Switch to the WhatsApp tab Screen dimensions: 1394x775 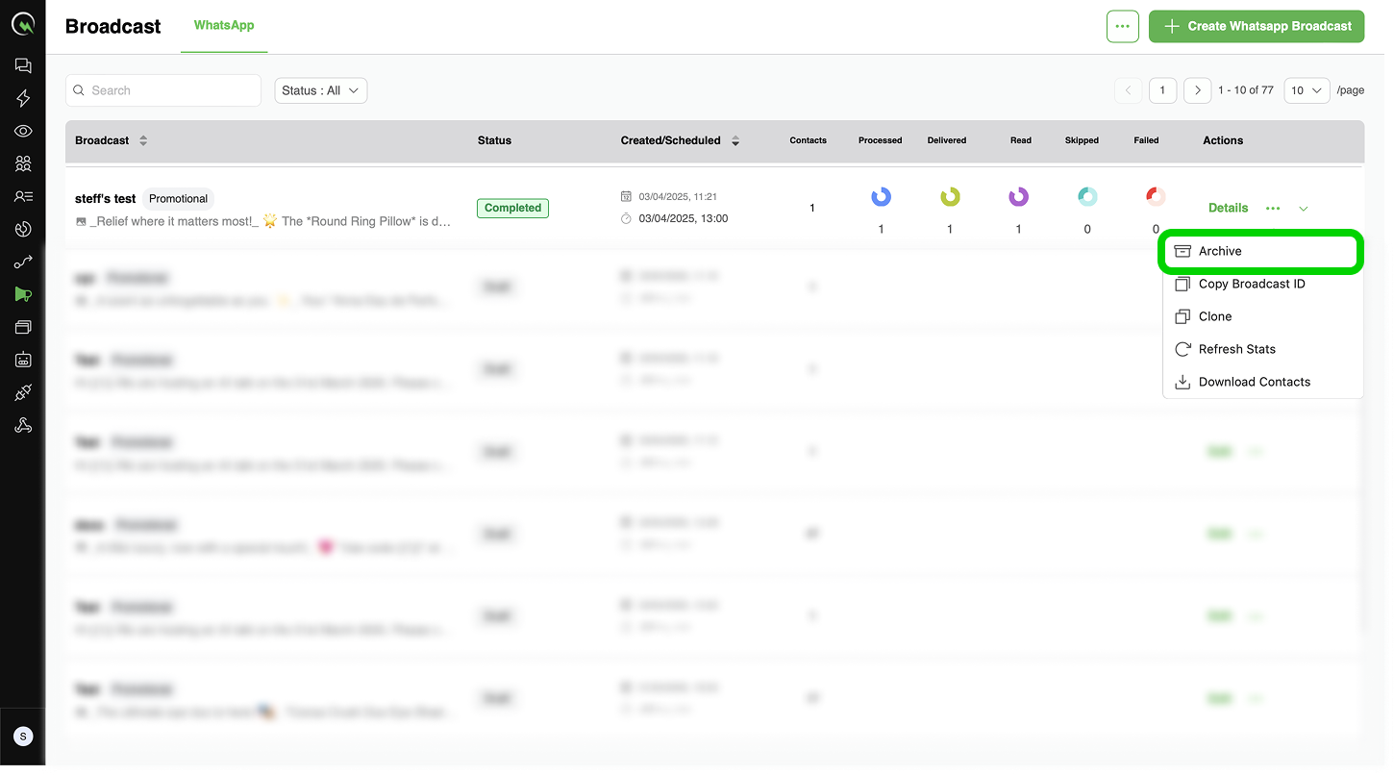click(x=224, y=25)
